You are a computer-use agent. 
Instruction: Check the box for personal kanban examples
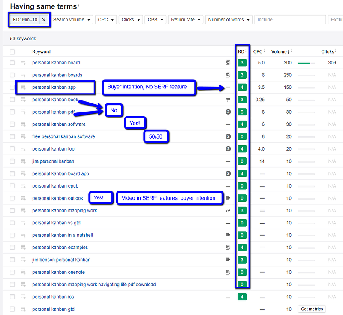coord(12,247)
